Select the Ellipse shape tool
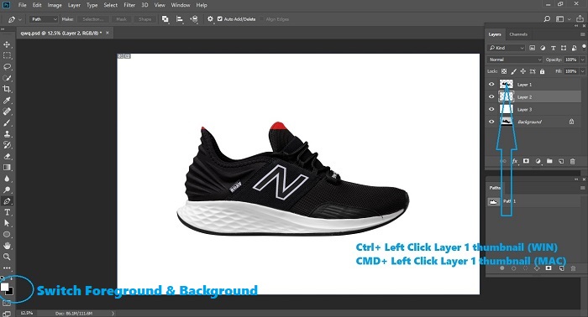This screenshot has height=317, width=588. pos(7,235)
